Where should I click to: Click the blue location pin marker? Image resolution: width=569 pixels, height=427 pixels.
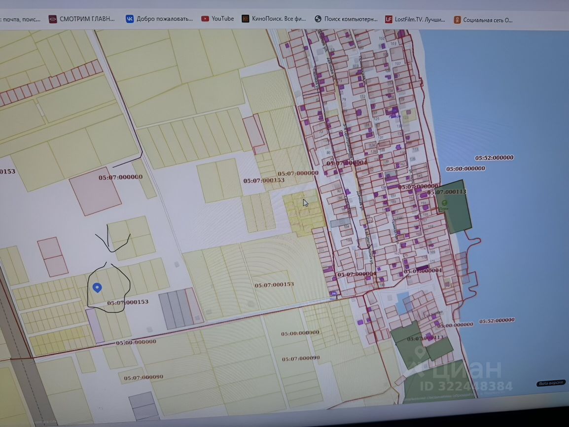tap(97, 287)
